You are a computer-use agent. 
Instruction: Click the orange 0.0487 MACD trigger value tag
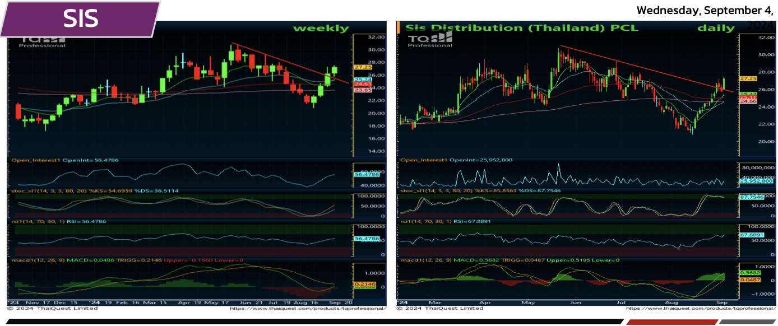(x=749, y=280)
